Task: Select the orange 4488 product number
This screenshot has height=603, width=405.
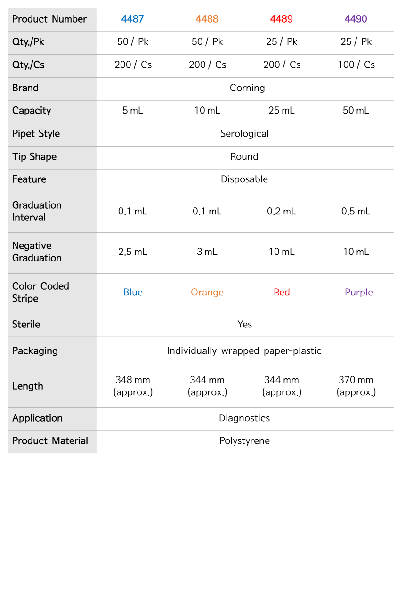Action: pyautogui.click(x=207, y=19)
